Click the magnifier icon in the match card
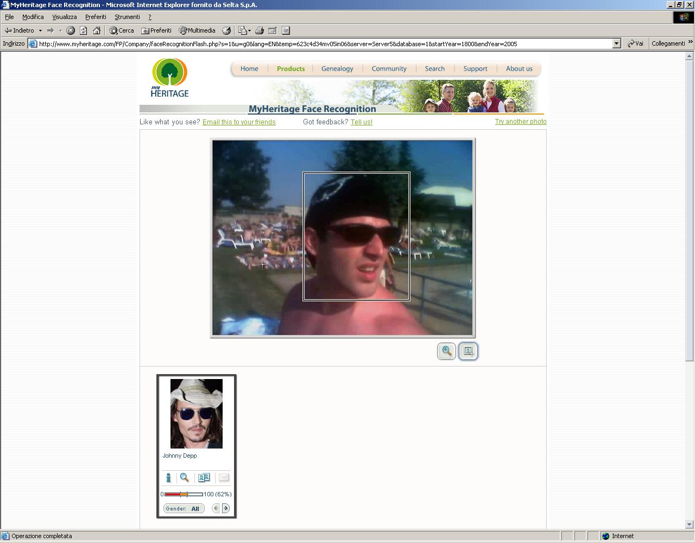 pyautogui.click(x=185, y=478)
